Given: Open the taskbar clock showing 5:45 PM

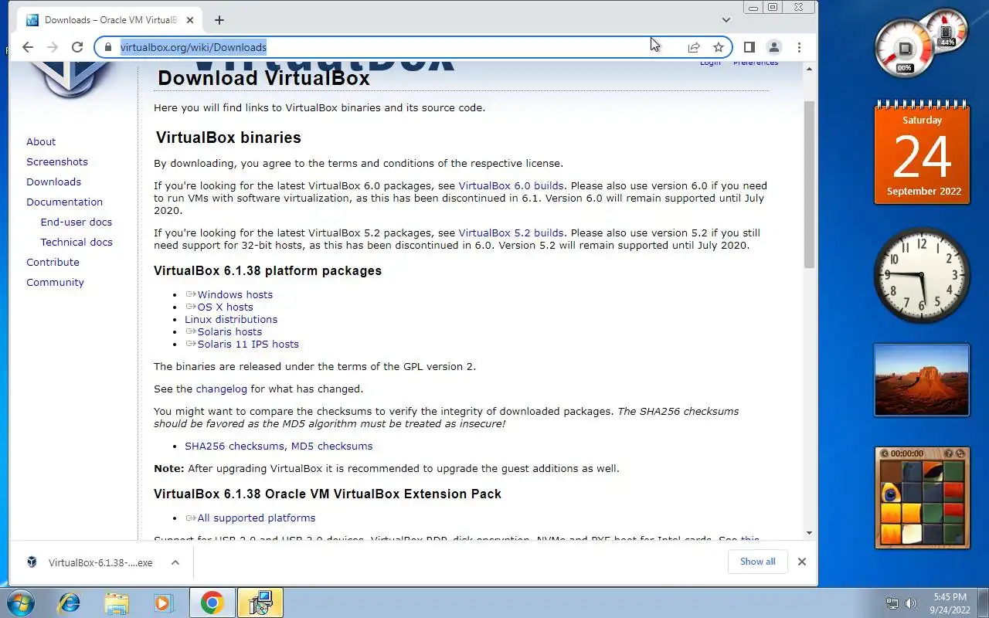Looking at the screenshot, I should pos(950,603).
